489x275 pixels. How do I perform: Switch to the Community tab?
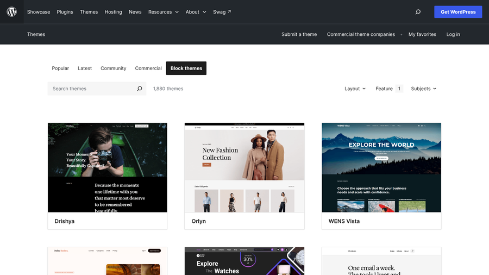click(x=113, y=68)
